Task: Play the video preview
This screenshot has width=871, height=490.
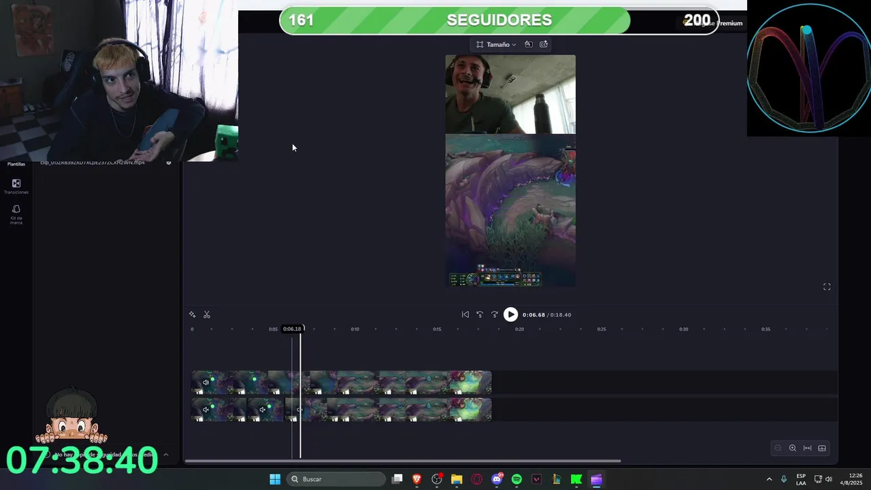Action: pyautogui.click(x=510, y=314)
